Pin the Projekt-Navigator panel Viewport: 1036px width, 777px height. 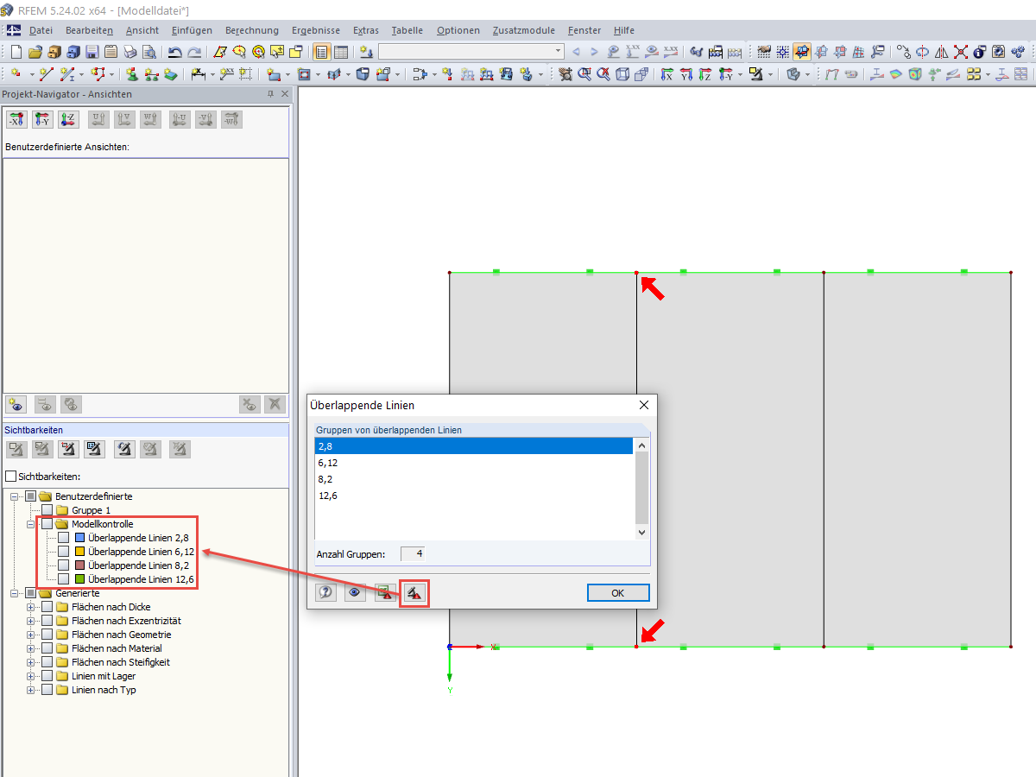[x=270, y=94]
